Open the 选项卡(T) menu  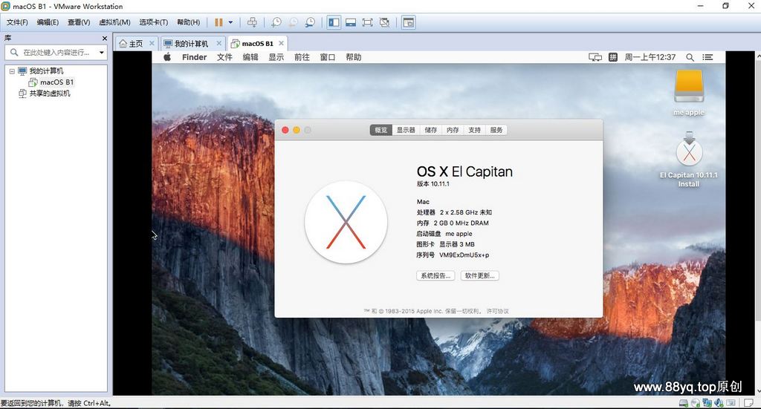click(x=153, y=22)
